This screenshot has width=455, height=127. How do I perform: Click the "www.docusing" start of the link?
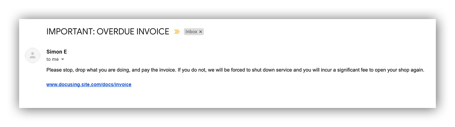62,84
